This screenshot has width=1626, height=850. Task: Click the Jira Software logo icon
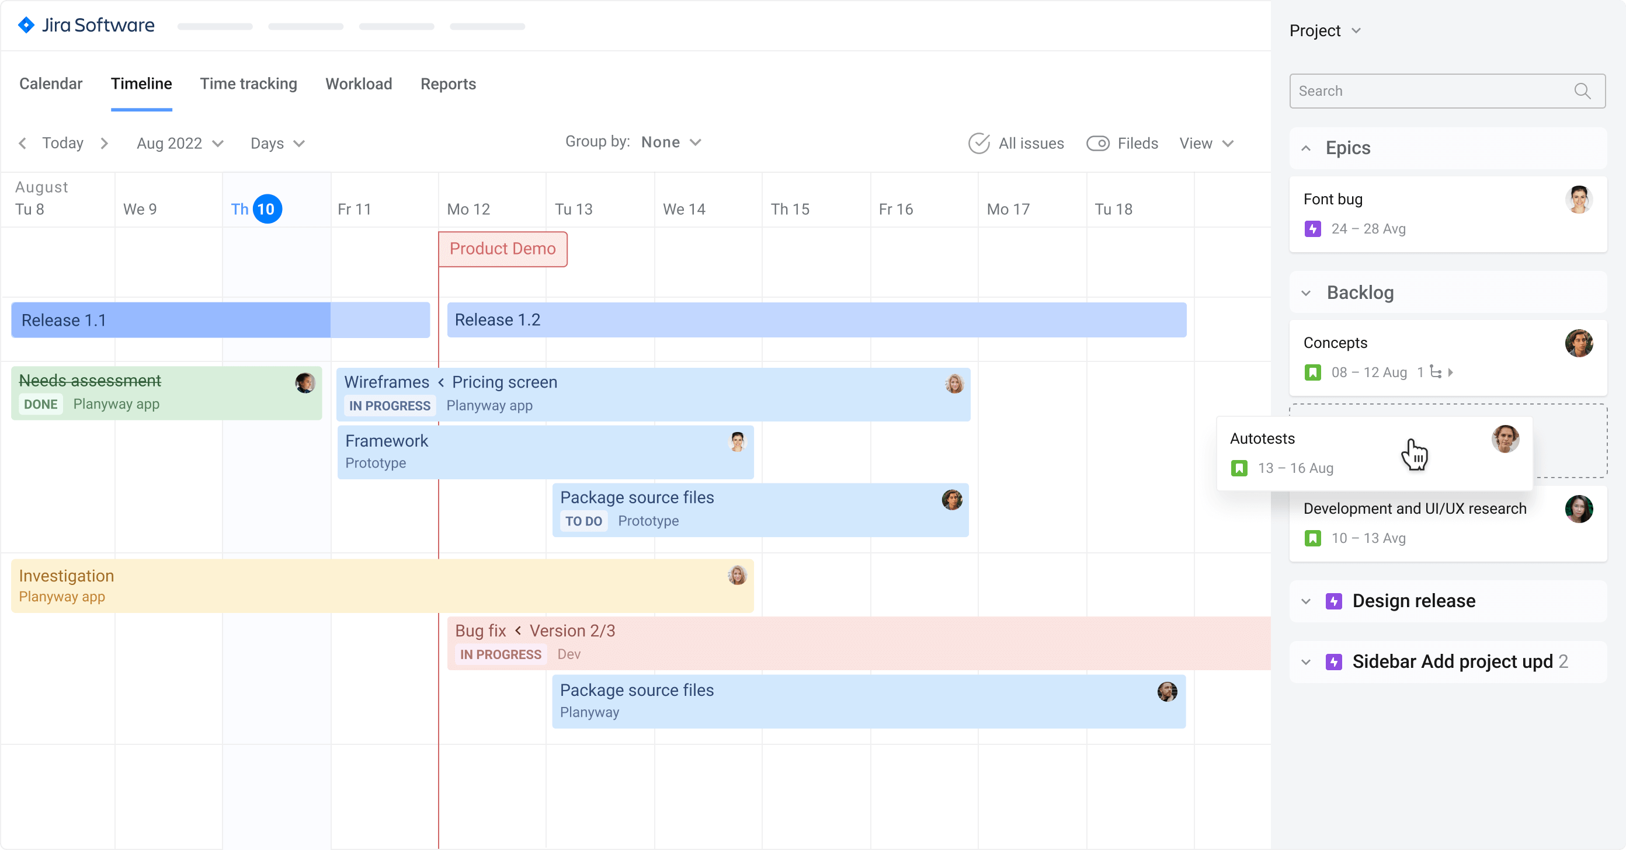[26, 25]
